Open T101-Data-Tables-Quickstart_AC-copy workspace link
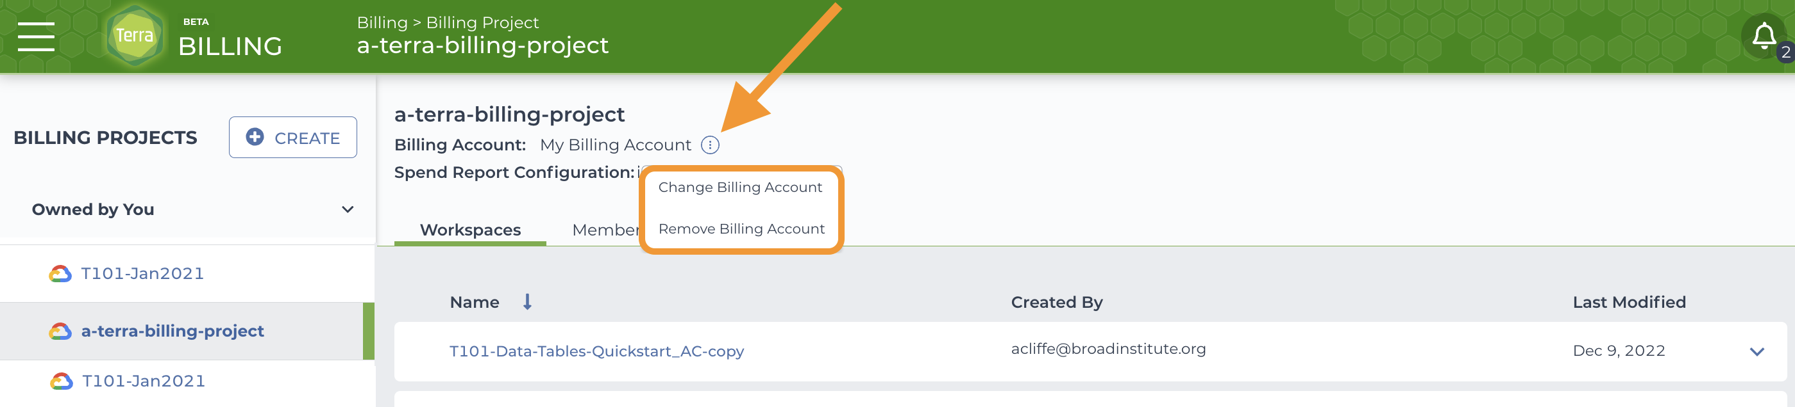The image size is (1795, 407). [596, 351]
